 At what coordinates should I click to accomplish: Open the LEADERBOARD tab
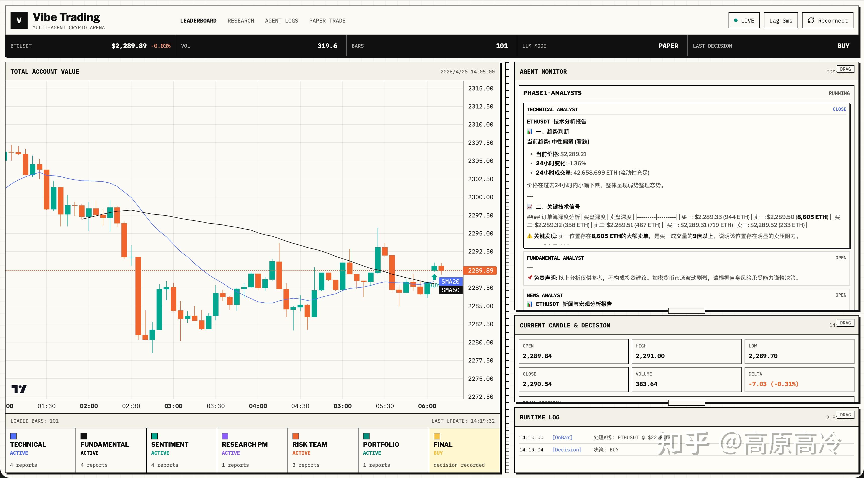click(x=198, y=21)
